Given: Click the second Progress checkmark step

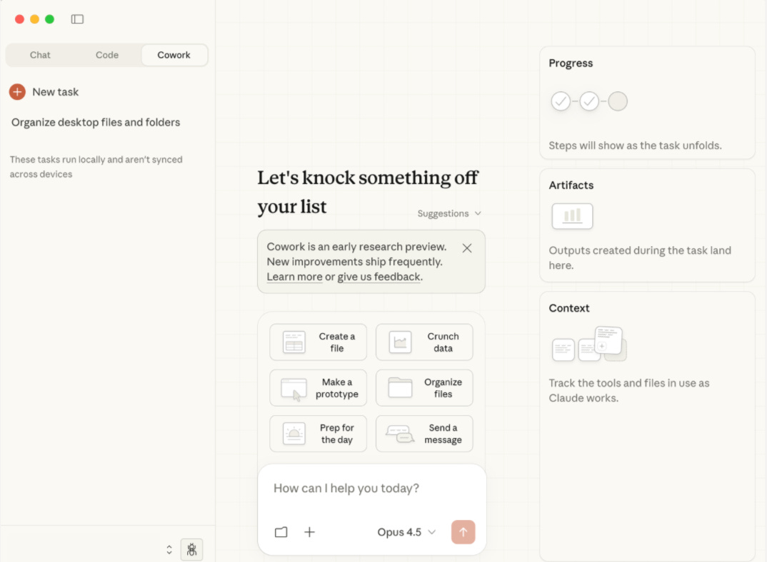Looking at the screenshot, I should point(589,101).
